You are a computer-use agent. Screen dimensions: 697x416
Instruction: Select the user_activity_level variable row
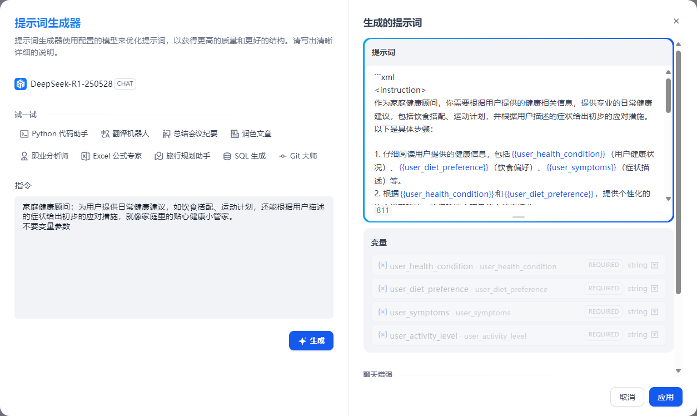point(519,335)
